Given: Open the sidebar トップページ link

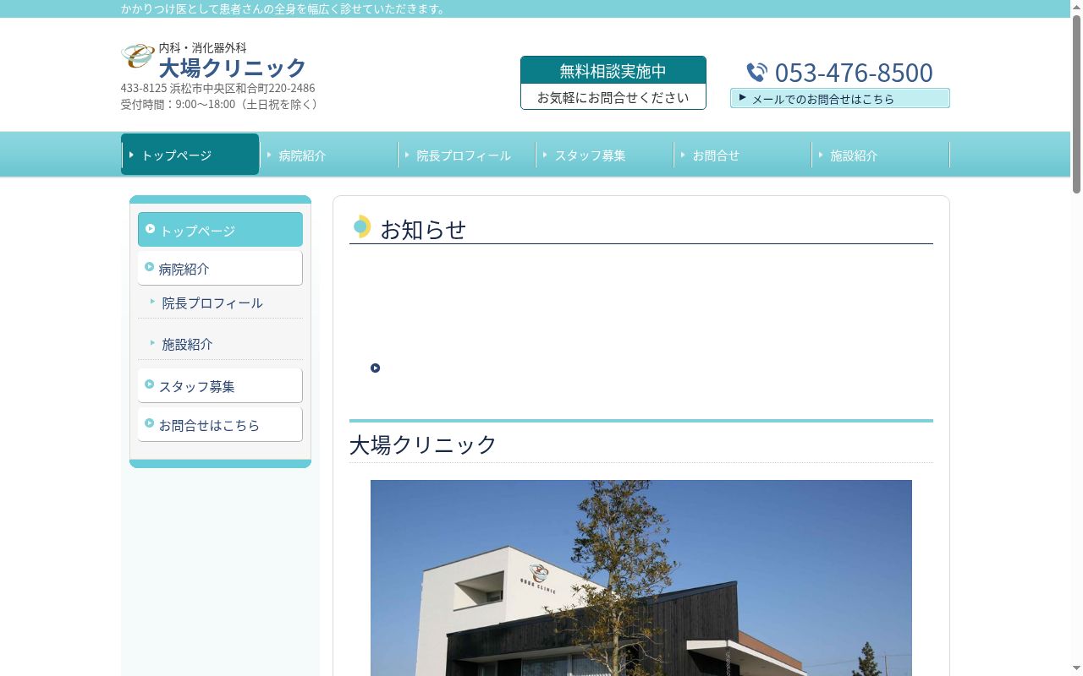Looking at the screenshot, I should click(x=220, y=230).
